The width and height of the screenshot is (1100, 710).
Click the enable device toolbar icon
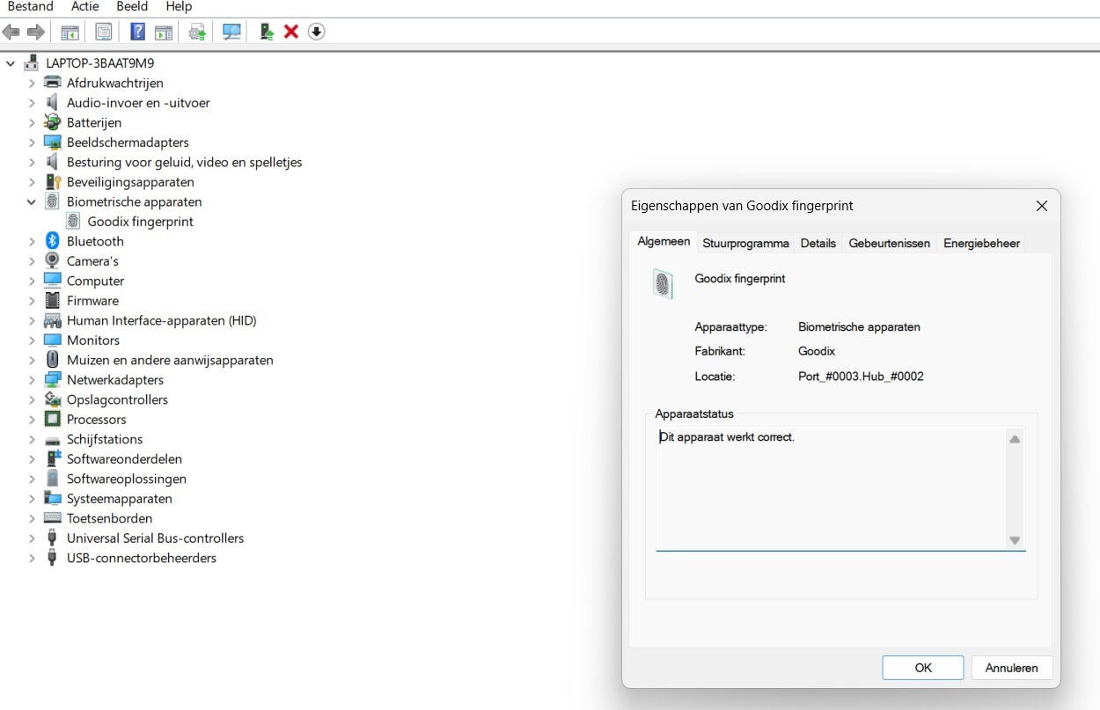click(x=267, y=33)
